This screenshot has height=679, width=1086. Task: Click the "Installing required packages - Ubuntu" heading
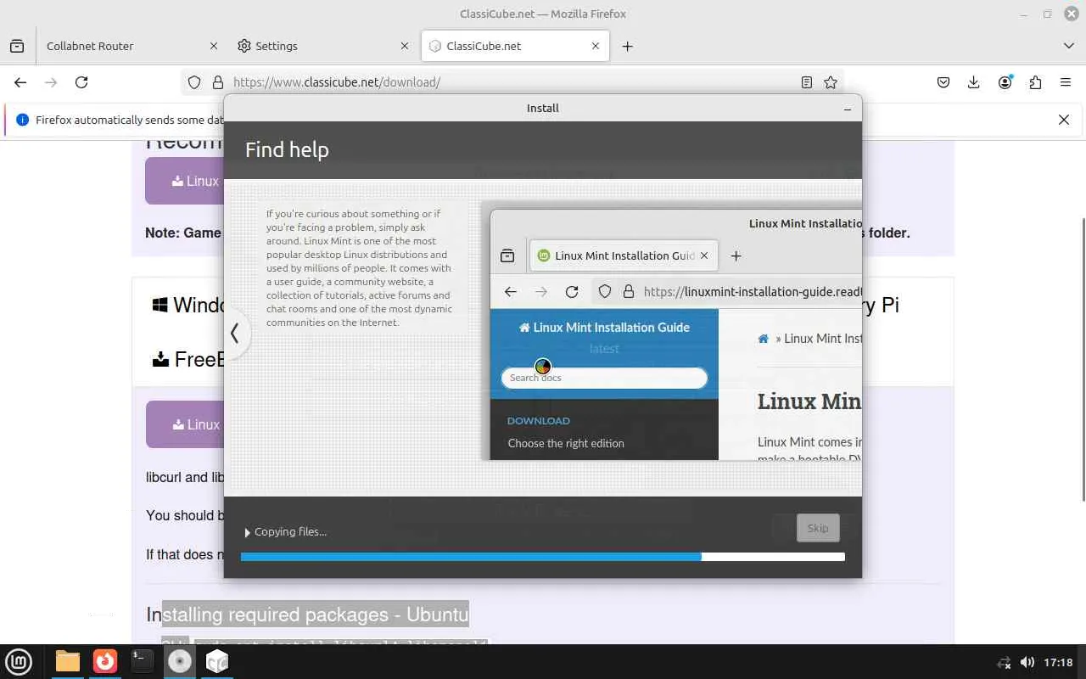tap(307, 614)
